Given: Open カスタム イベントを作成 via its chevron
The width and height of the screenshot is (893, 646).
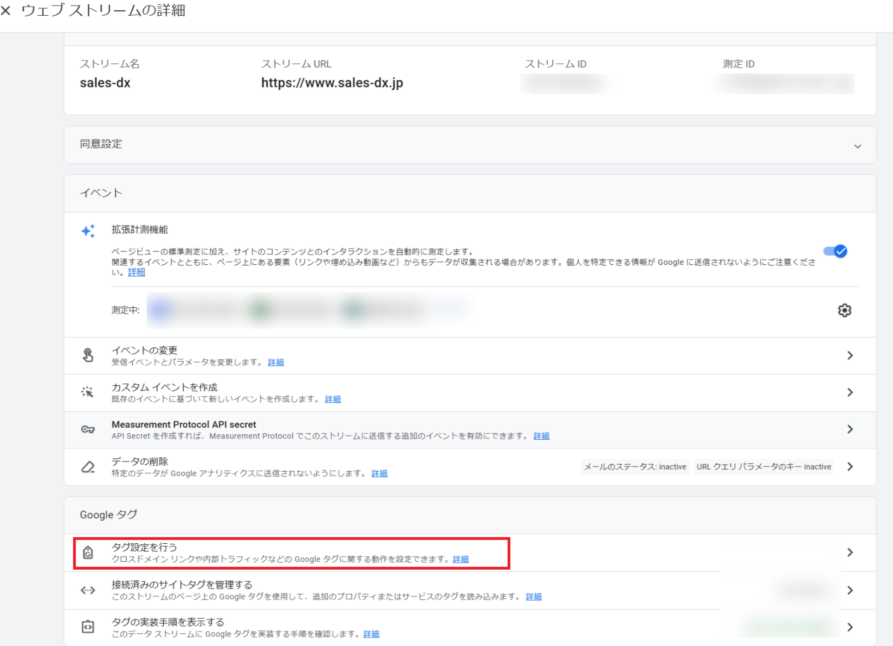Looking at the screenshot, I should (850, 393).
